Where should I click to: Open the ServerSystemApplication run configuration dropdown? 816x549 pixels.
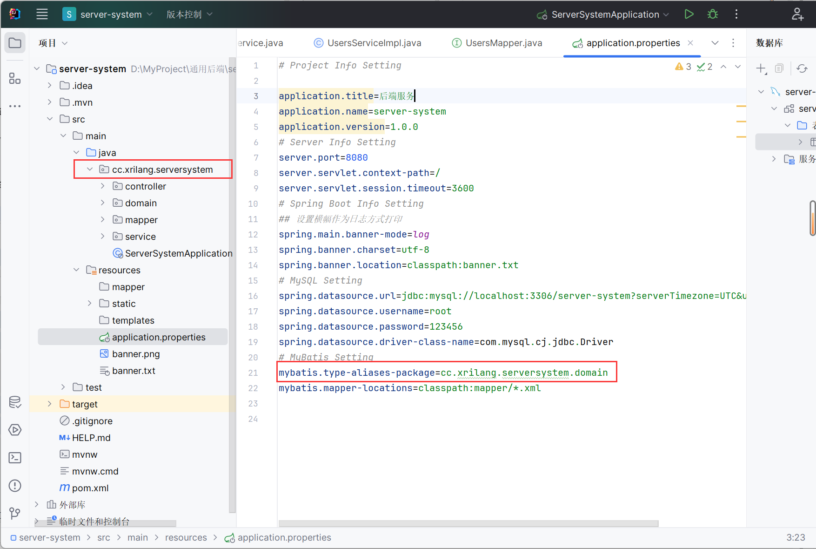pos(603,14)
